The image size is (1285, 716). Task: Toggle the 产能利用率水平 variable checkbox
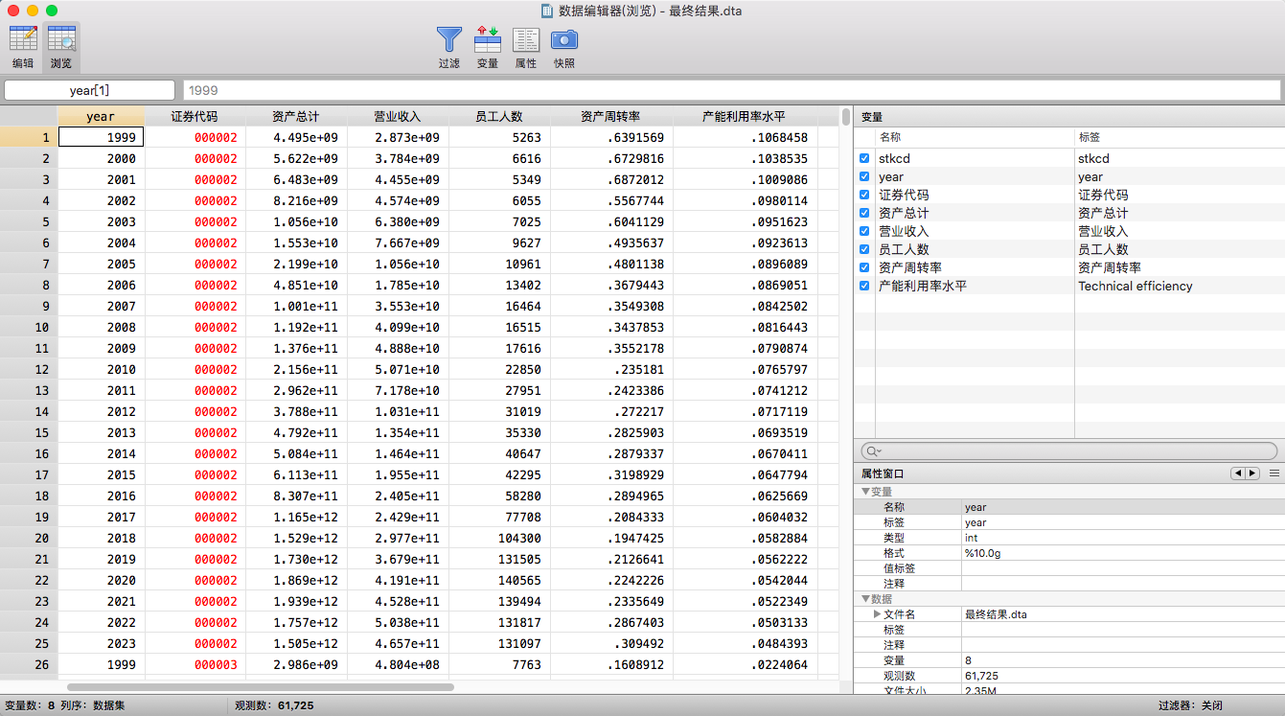864,286
